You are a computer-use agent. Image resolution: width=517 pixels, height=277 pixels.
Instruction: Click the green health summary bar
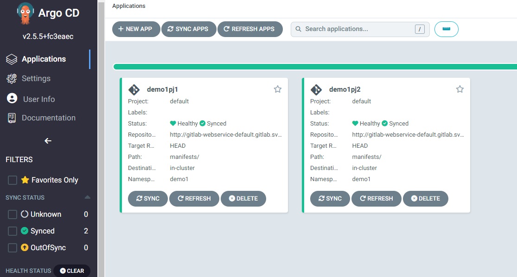(315, 67)
